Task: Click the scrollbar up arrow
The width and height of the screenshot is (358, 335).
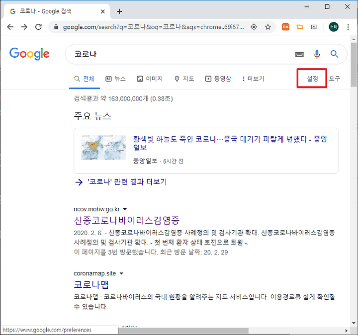Action: (354, 39)
